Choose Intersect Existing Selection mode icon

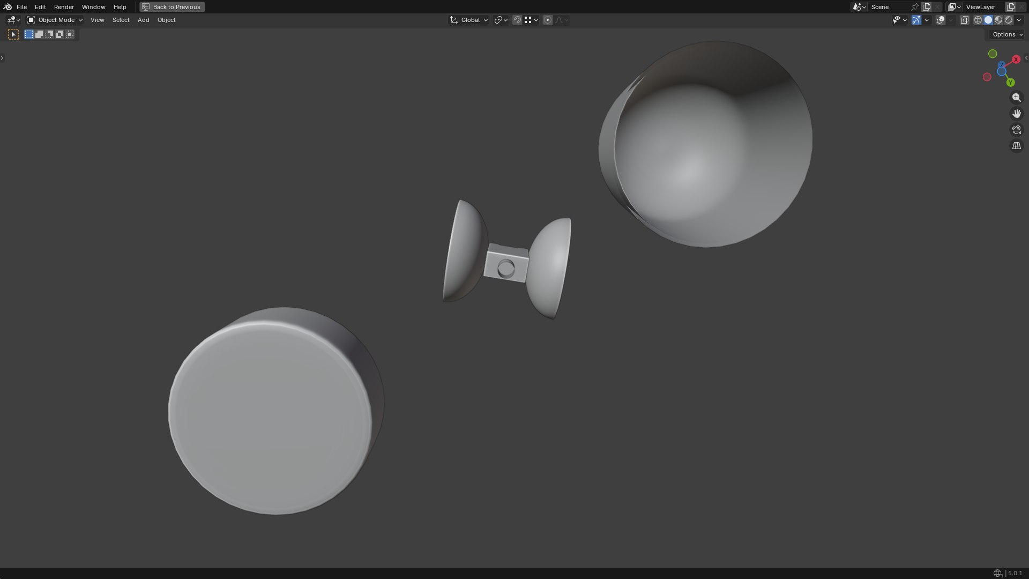(x=70, y=34)
